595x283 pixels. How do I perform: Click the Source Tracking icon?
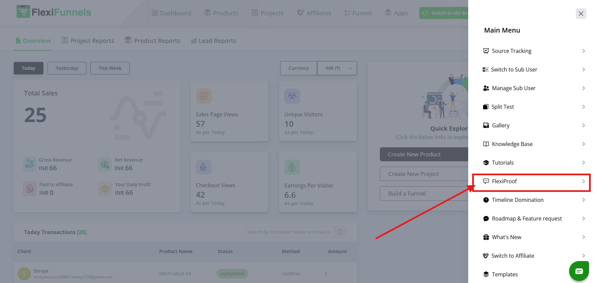pyautogui.click(x=486, y=51)
